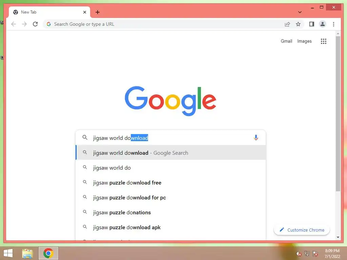Click the Google logo

[170, 101]
